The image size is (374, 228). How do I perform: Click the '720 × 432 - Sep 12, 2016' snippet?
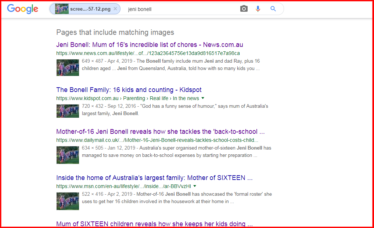175,110
